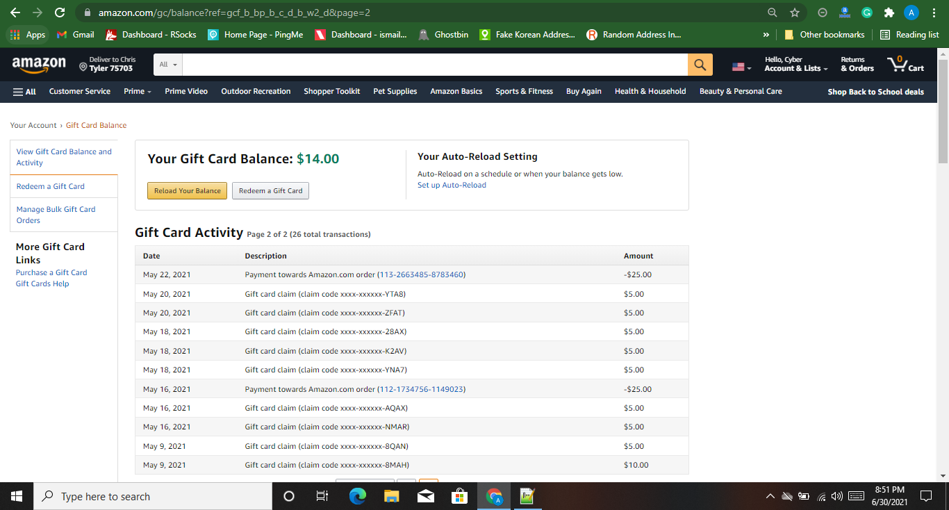
Task: Click the Grammarly extension icon
Action: pyautogui.click(x=867, y=13)
